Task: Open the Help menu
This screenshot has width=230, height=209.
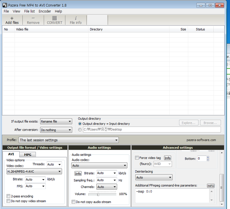Action: (58, 11)
